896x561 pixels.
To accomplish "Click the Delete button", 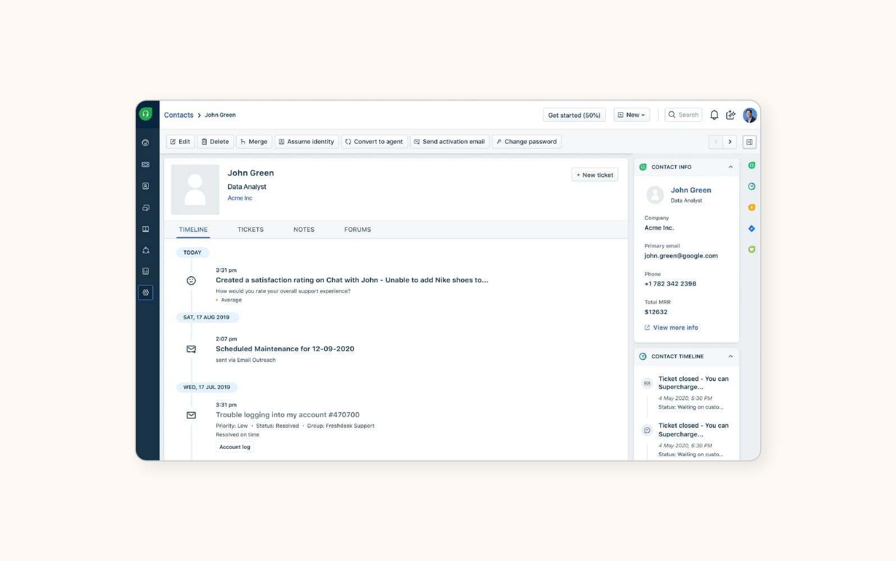I will 215,141.
